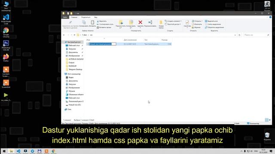Viewport: 275px width, 154px height.
Task: Switch to details view icon in status bar
Action: coord(266,120)
